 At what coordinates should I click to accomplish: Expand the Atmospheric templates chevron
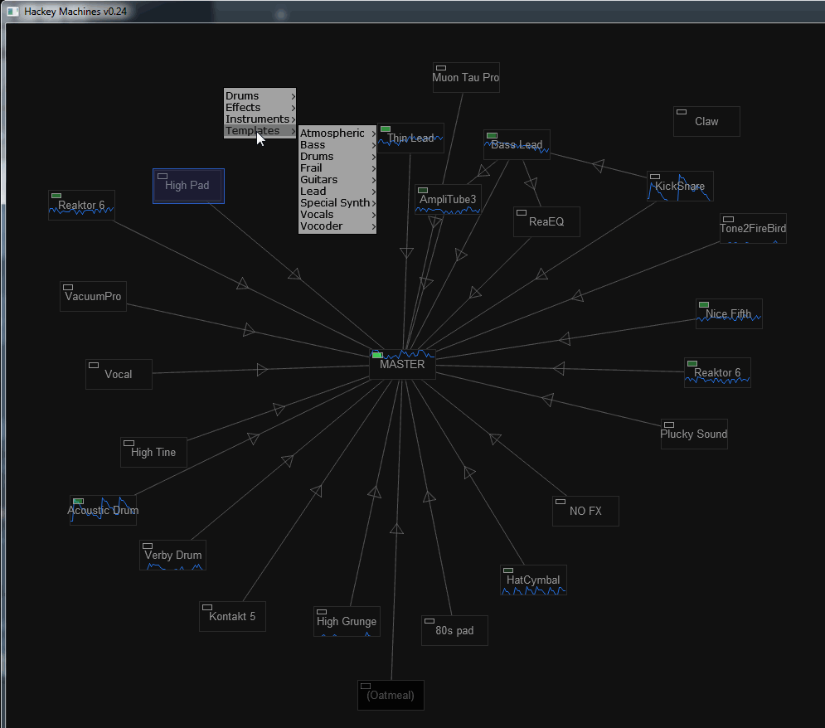[374, 133]
